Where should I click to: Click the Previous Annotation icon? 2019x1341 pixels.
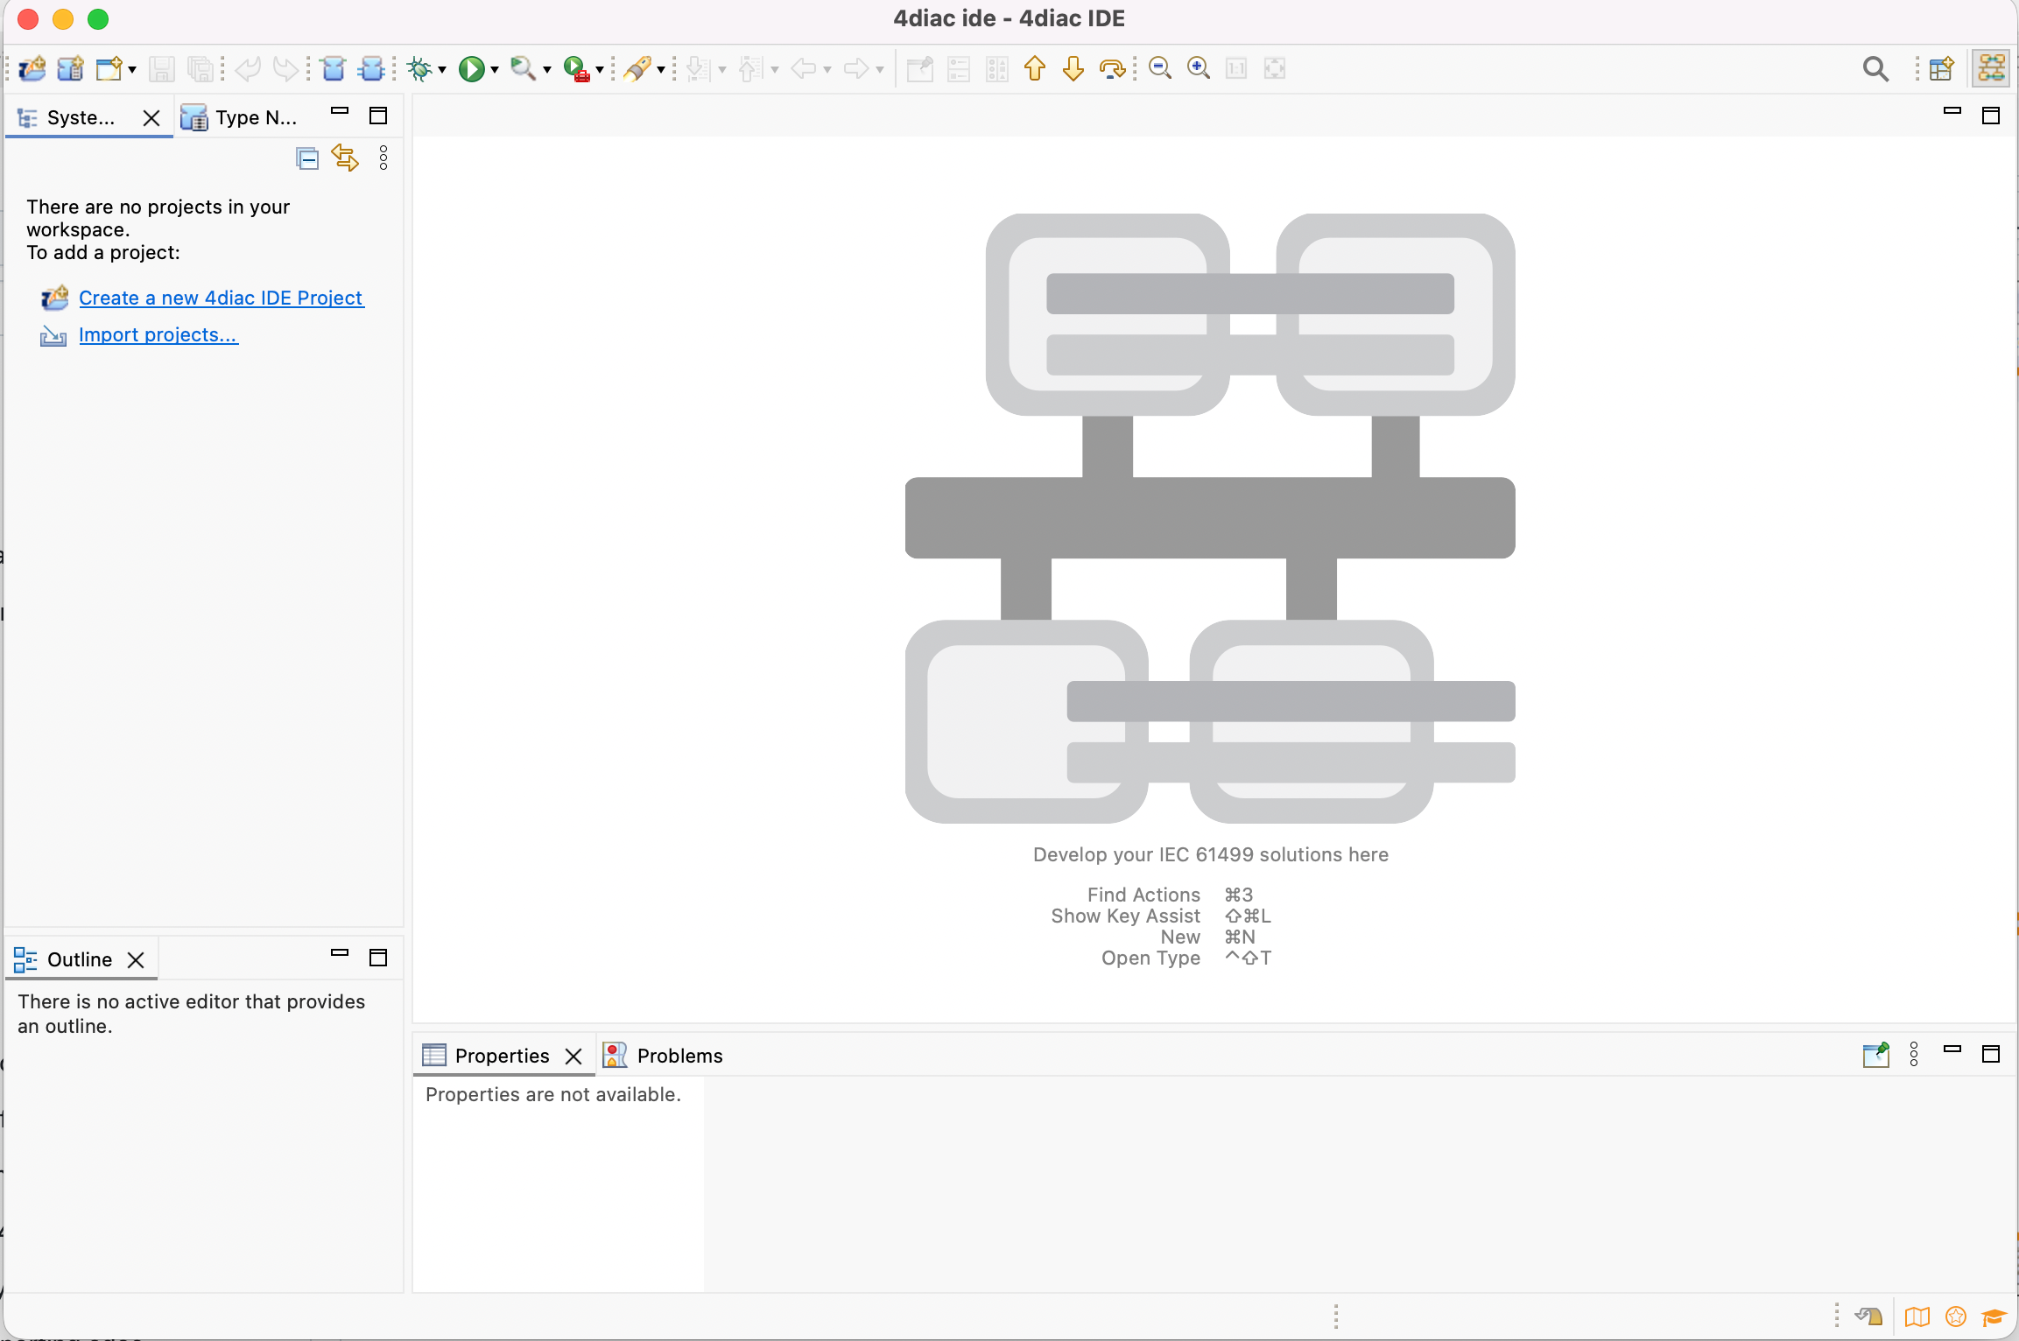pyautogui.click(x=751, y=68)
